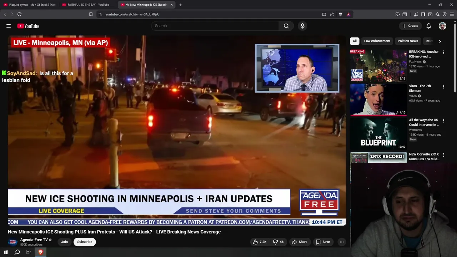Open Agenda-Free TV channel avatar
Image resolution: width=457 pixels, height=257 pixels.
(x=13, y=242)
